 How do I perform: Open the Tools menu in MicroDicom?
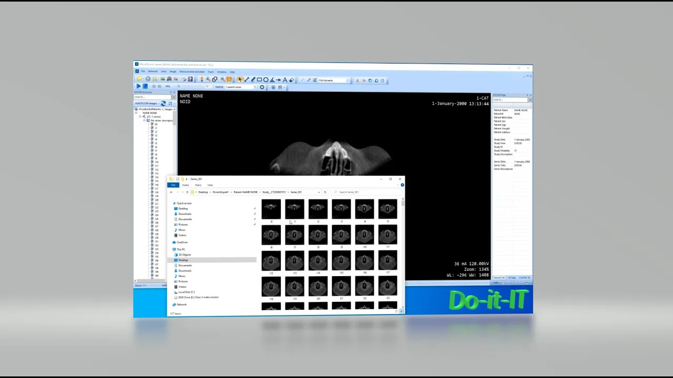210,71
